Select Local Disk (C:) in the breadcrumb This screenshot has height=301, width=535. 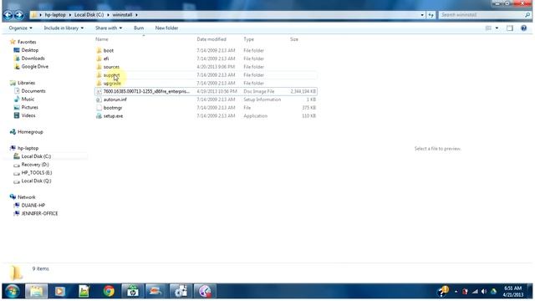[89, 15]
